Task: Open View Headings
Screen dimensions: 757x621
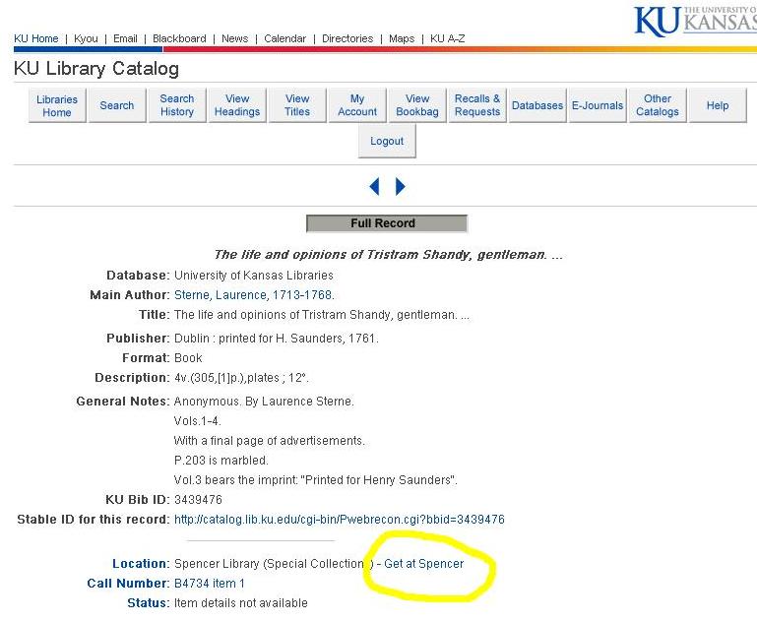Action: point(237,105)
